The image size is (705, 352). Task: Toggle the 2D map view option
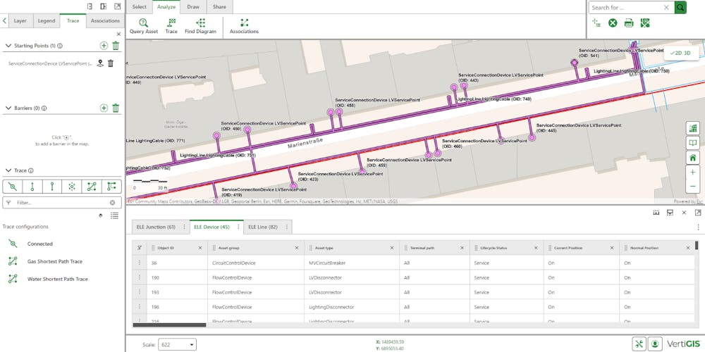677,53
